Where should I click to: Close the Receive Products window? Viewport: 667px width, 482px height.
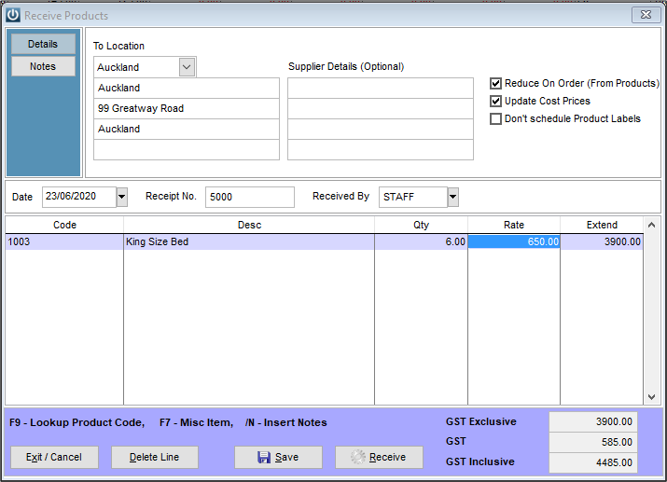[646, 15]
